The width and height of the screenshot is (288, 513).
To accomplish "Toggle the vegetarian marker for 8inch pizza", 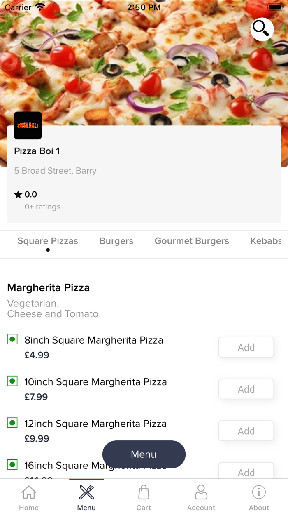I will click(12, 339).
